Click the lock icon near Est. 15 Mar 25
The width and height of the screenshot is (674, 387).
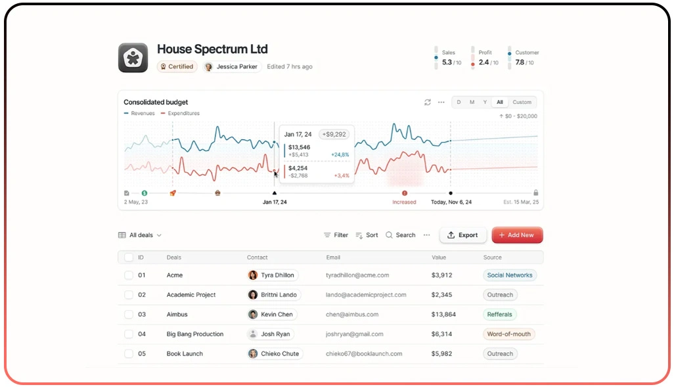[x=536, y=193]
